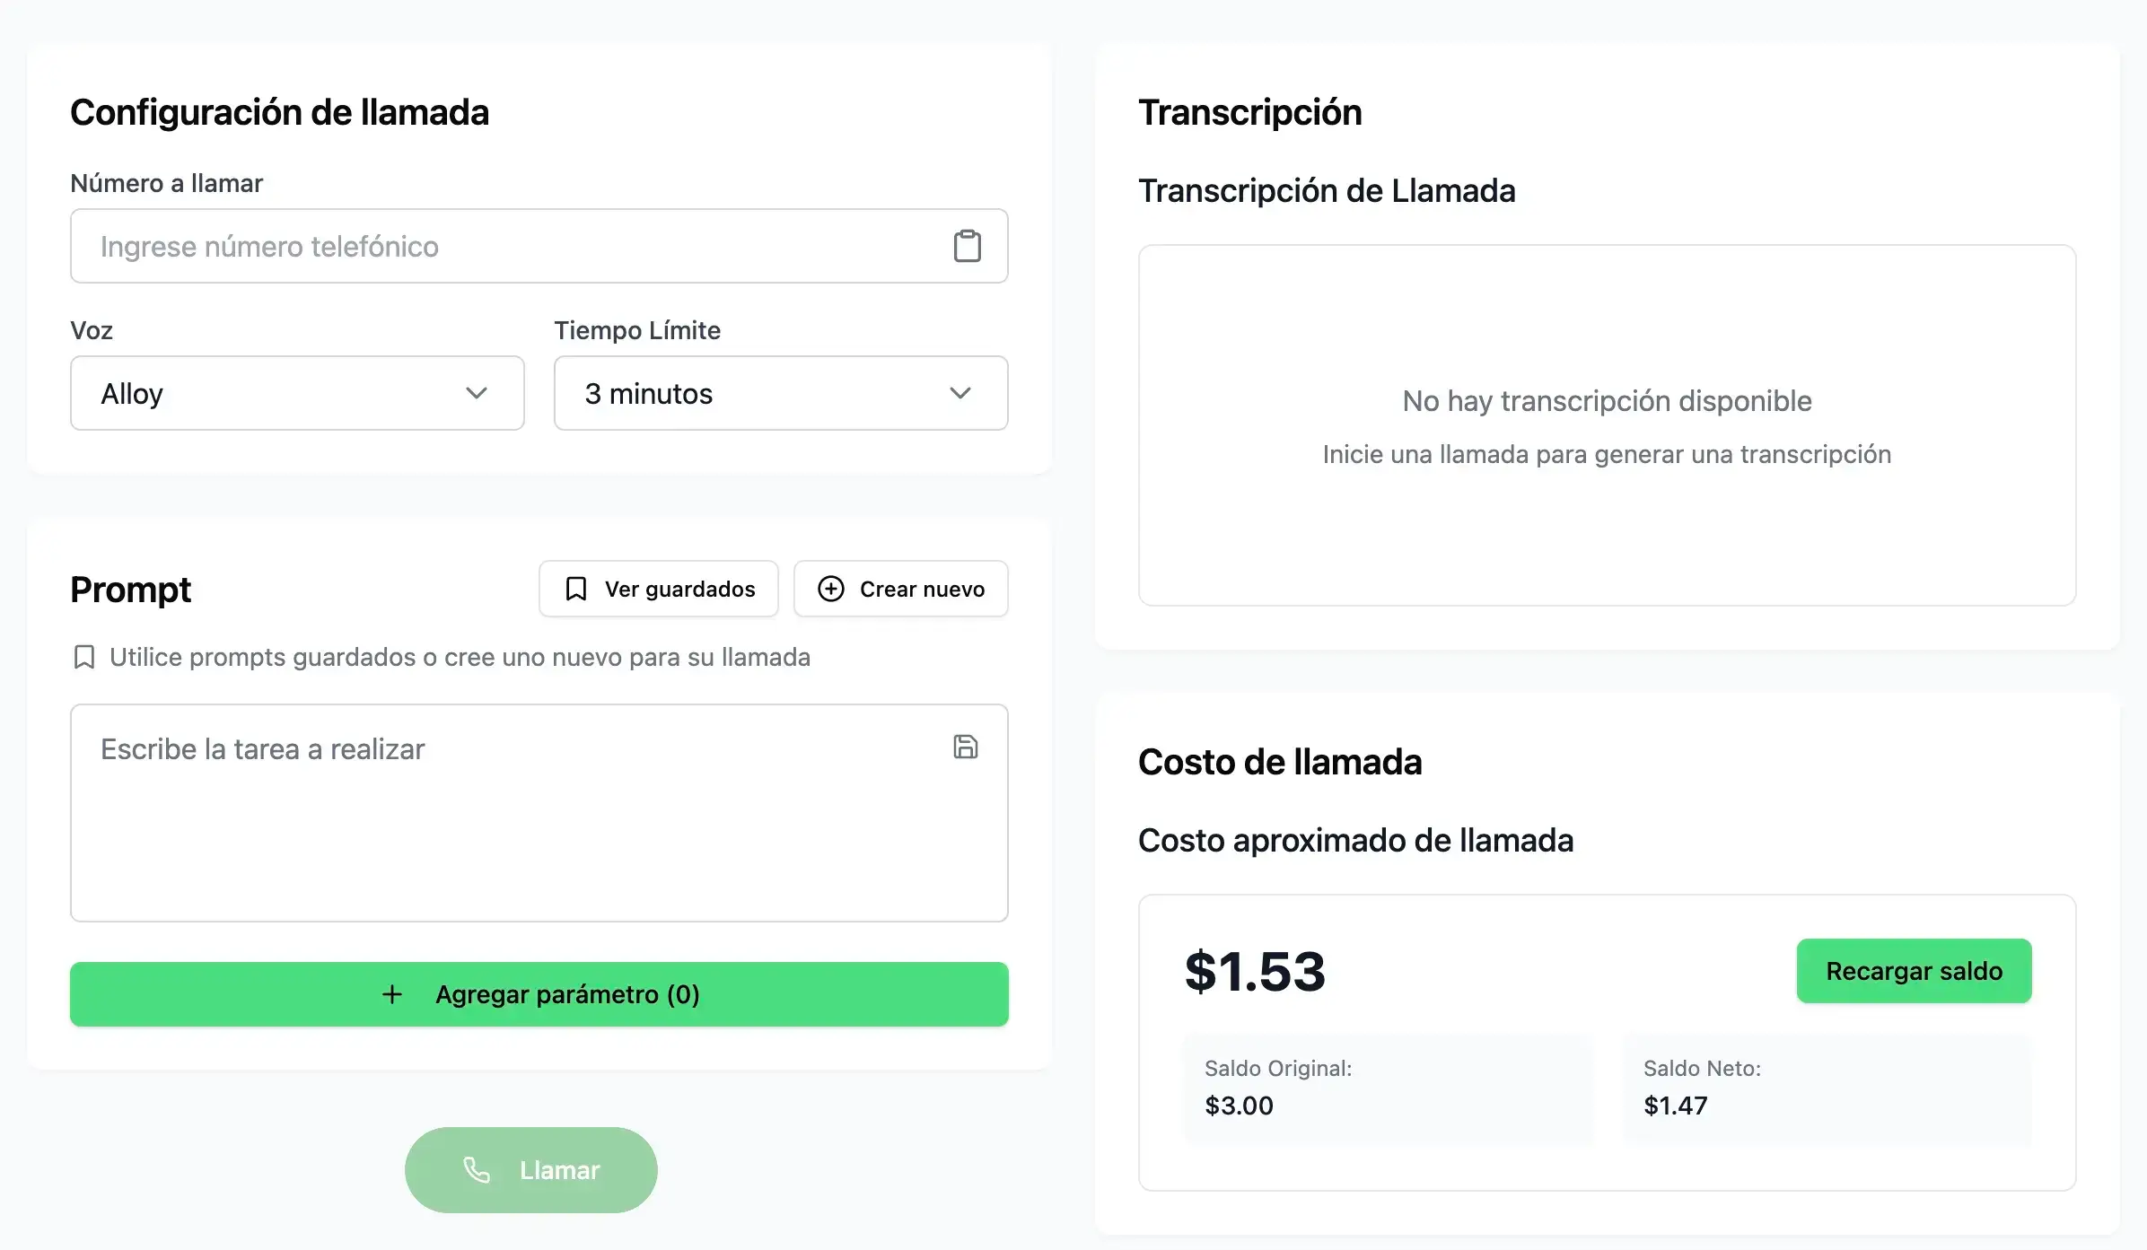Click the Crear nuevo prompt button
This screenshot has height=1250, width=2147.
[x=900, y=589]
